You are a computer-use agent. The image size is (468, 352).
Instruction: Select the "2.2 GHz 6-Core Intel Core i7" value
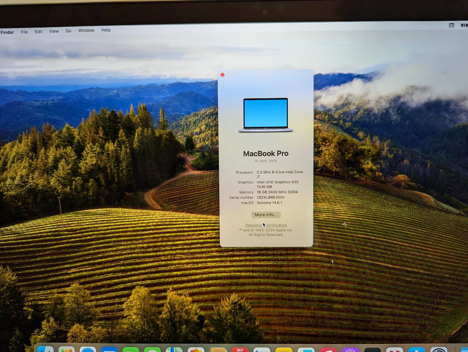(280, 174)
